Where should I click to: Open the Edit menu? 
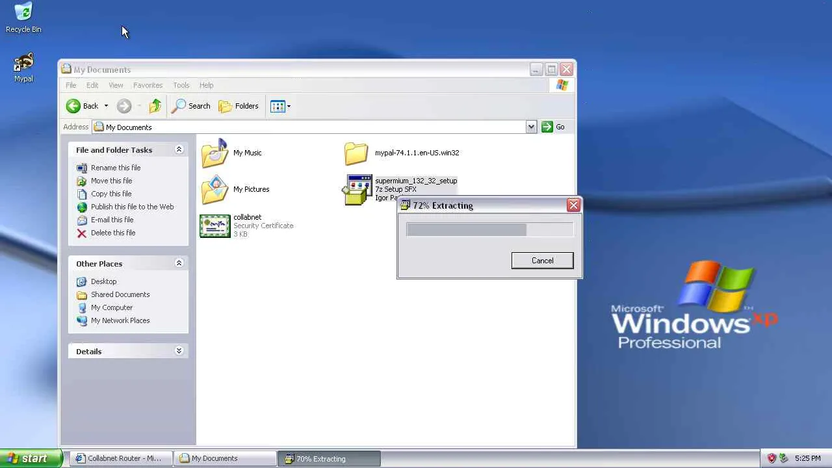[92, 85]
